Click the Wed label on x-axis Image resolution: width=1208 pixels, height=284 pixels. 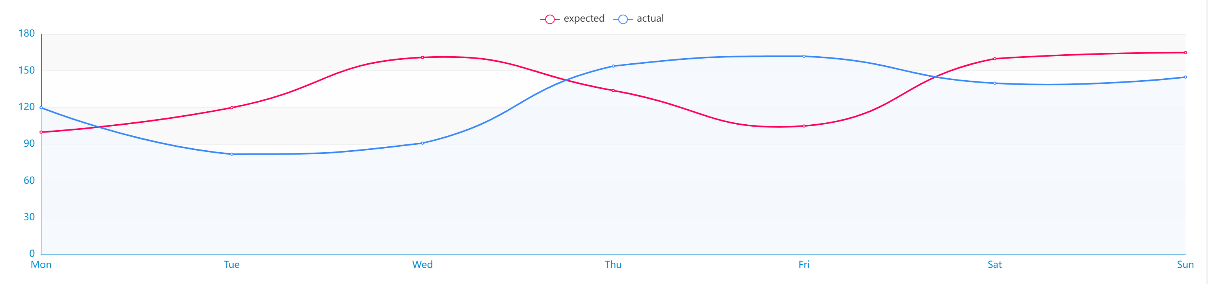[x=423, y=265]
